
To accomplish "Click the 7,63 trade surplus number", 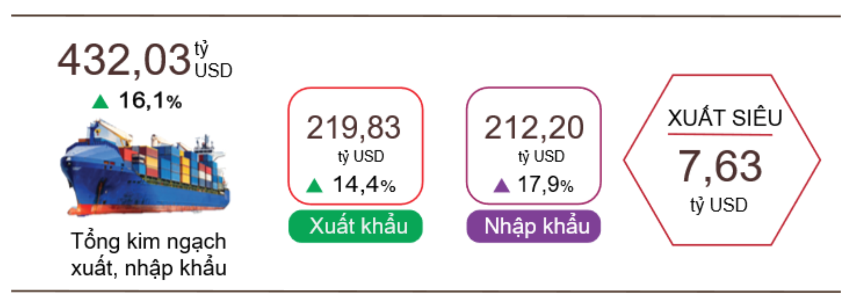I will pyautogui.click(x=720, y=166).
